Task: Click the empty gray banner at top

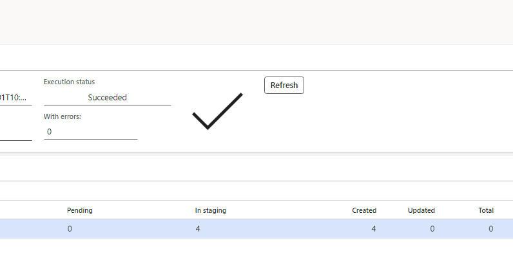Action: tap(256, 23)
